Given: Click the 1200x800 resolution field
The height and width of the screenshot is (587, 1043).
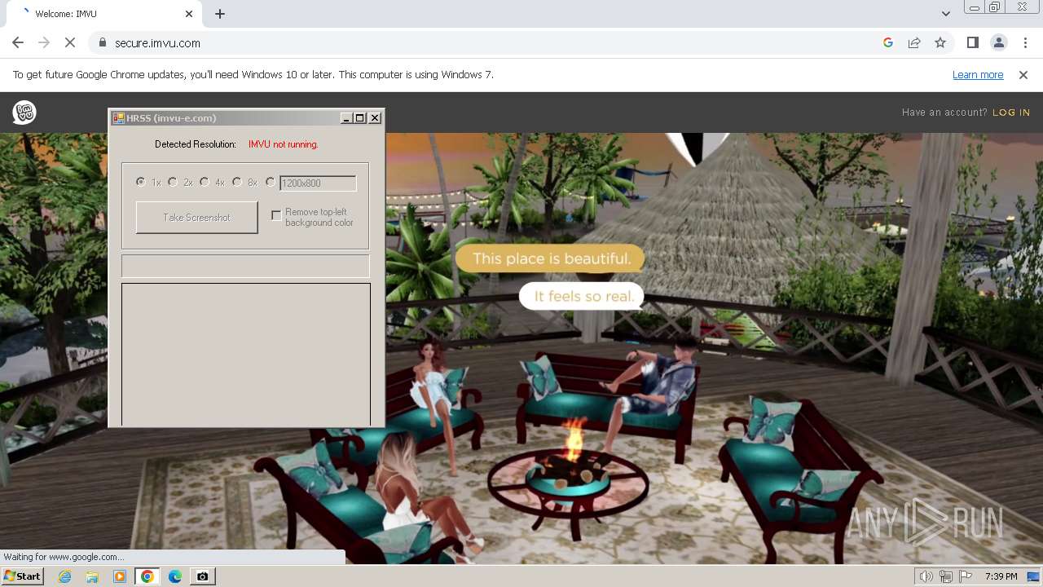Looking at the screenshot, I should click(x=318, y=183).
